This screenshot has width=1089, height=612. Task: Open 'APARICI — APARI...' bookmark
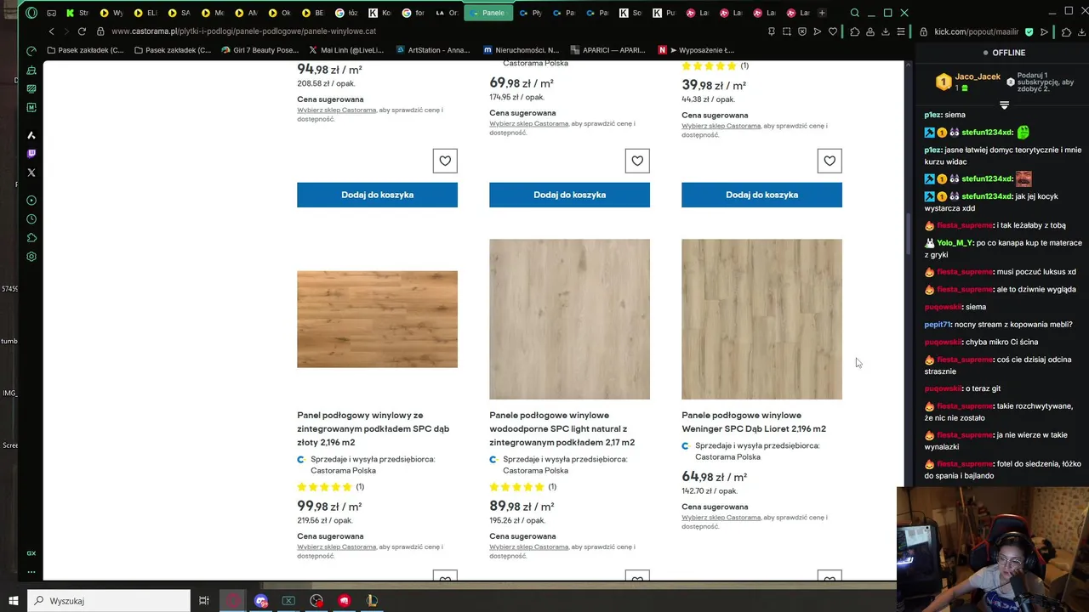tap(608, 50)
